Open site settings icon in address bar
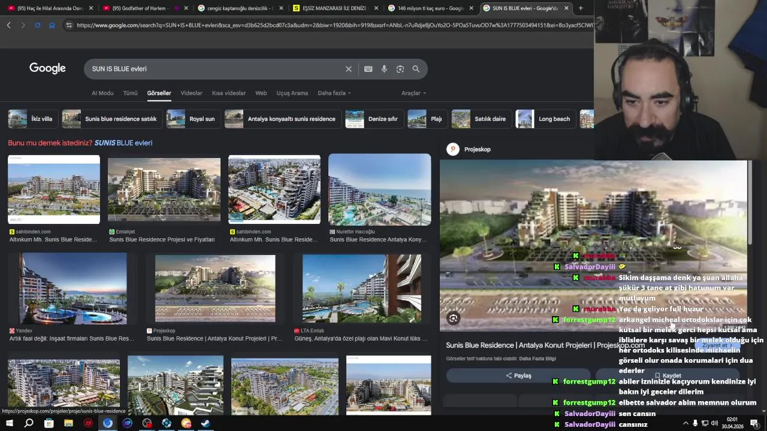The width and height of the screenshot is (767, 431). pos(69,25)
